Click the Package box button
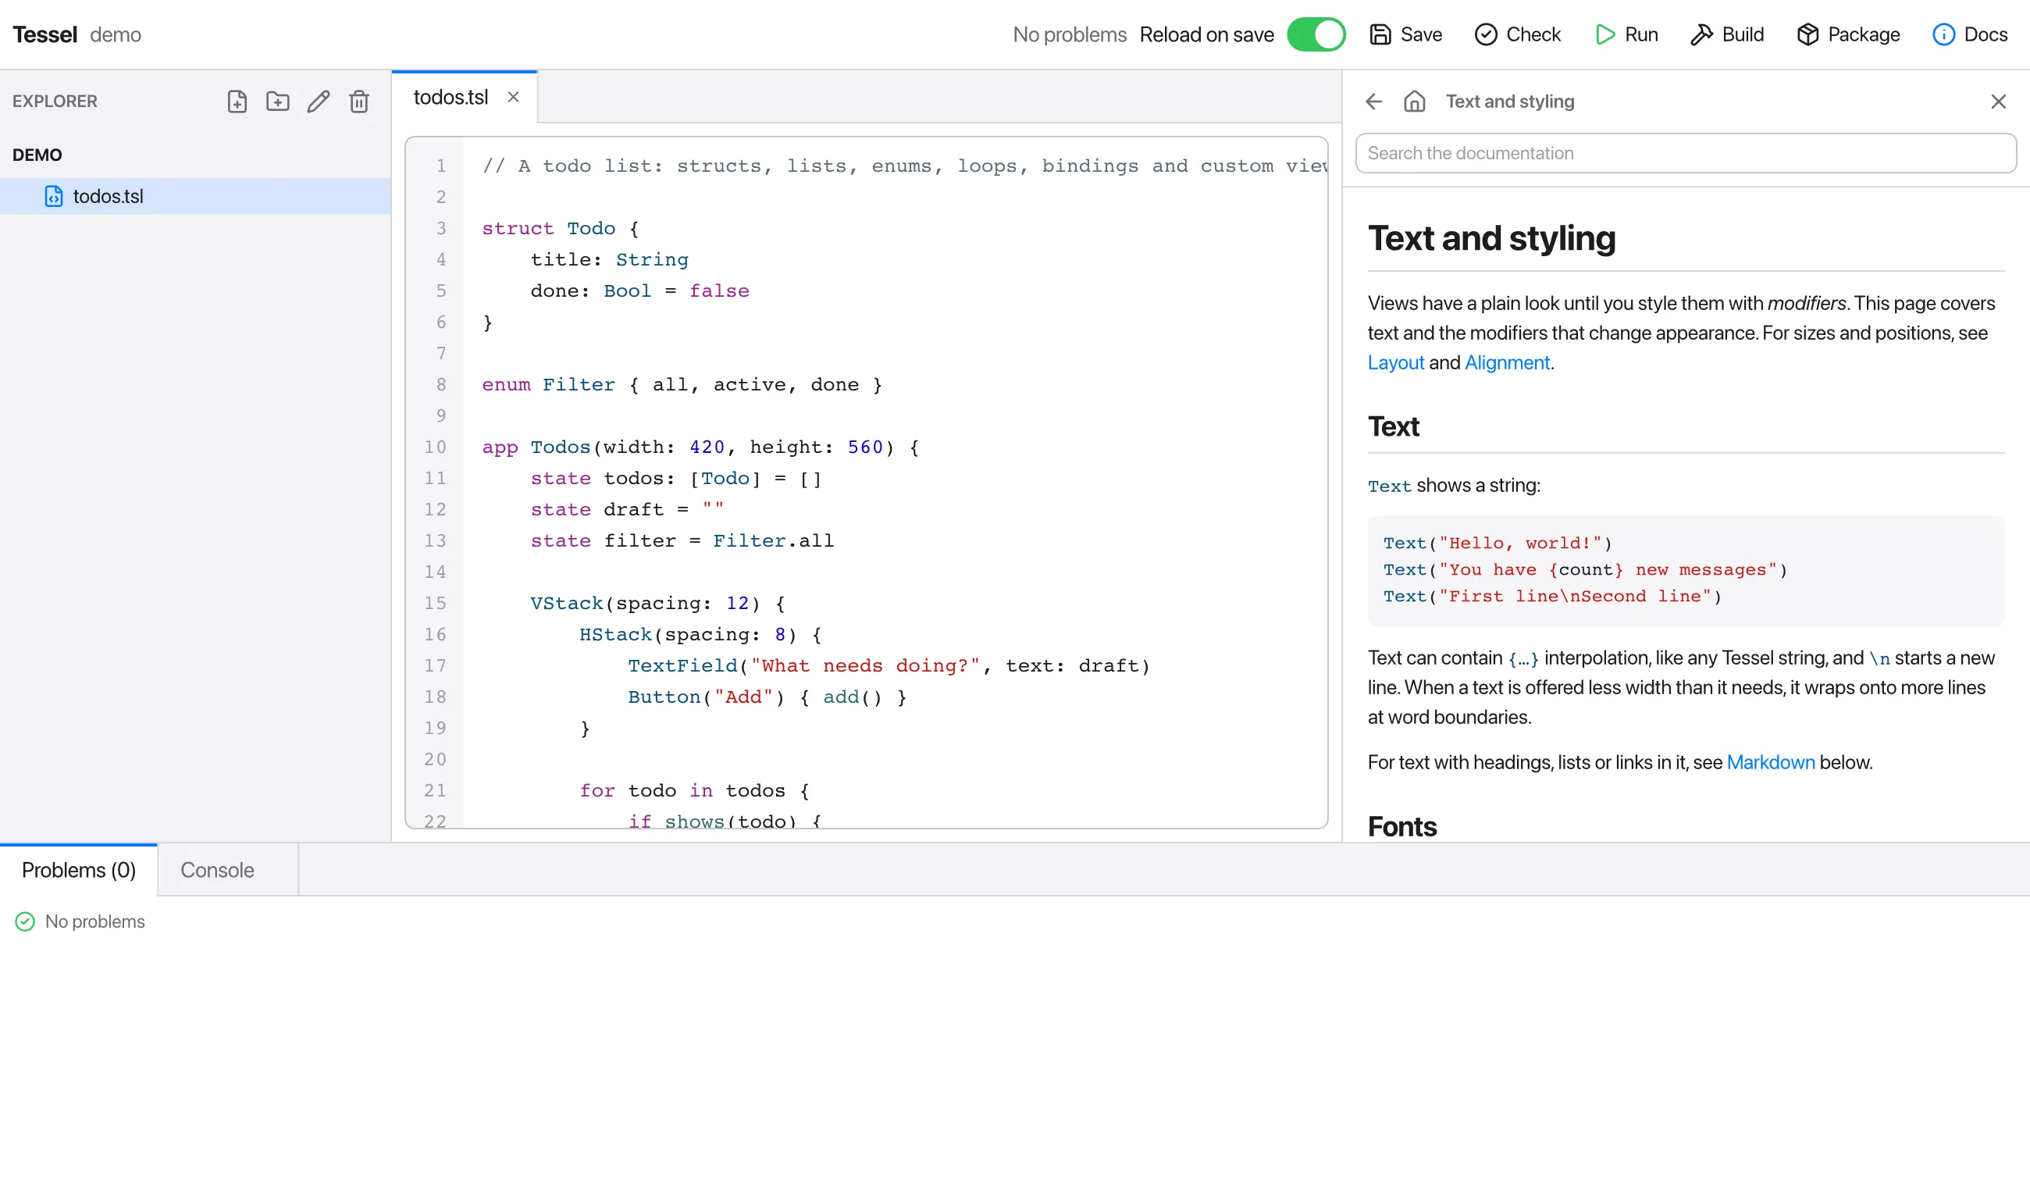This screenshot has height=1187, width=2030. [x=1848, y=34]
